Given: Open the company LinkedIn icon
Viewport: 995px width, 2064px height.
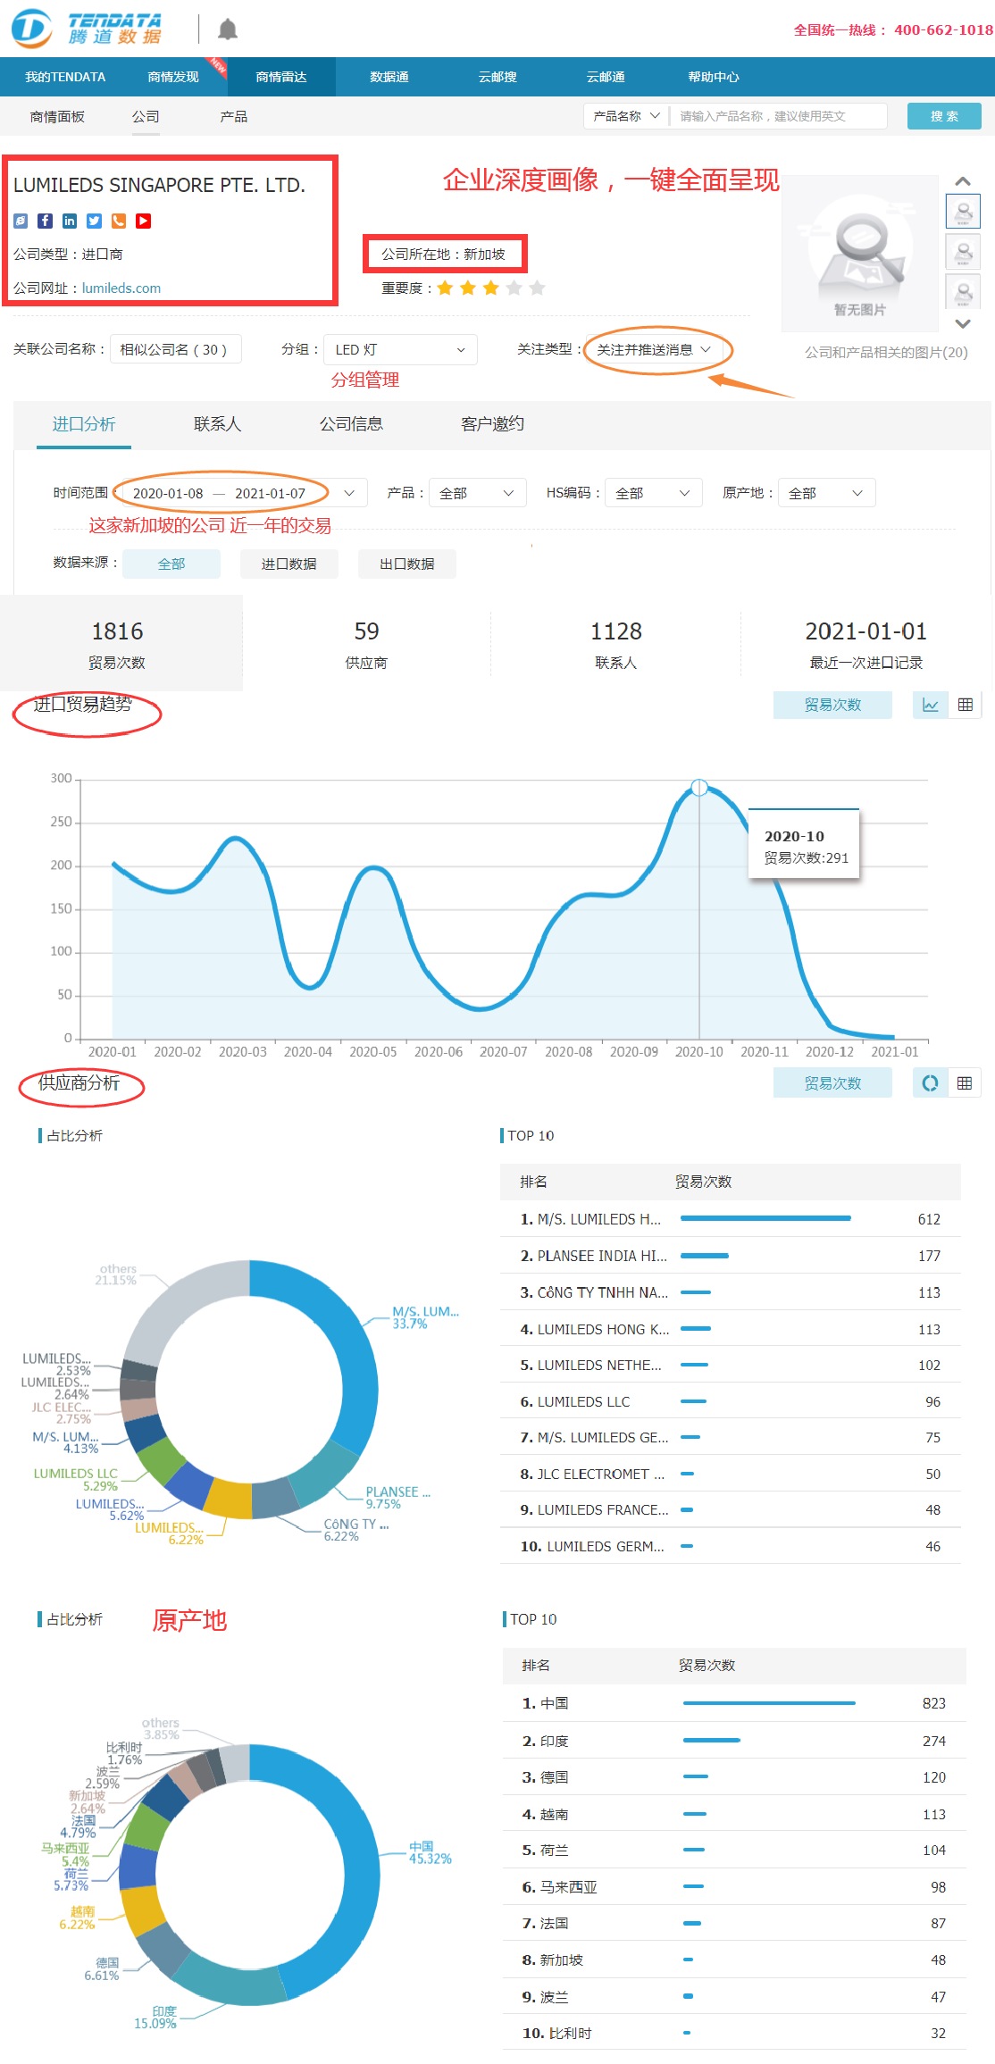Looking at the screenshot, I should point(70,221).
